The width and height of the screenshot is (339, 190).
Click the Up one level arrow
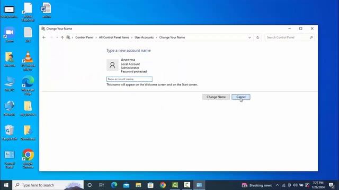point(63,37)
